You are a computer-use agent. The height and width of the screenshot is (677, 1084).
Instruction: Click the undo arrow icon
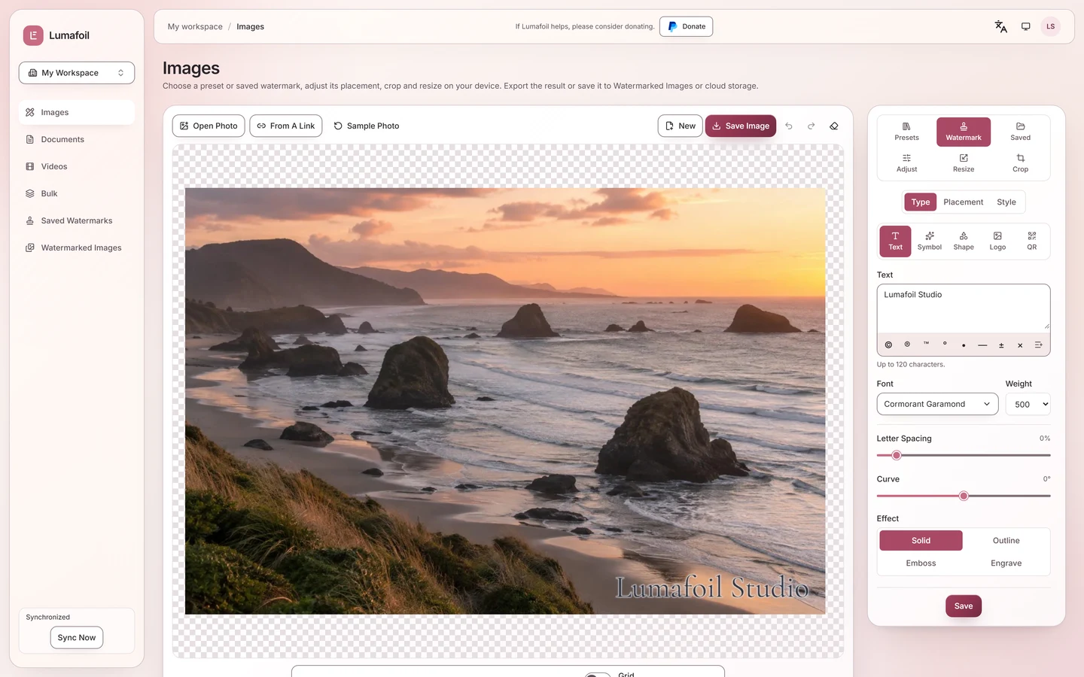point(789,126)
